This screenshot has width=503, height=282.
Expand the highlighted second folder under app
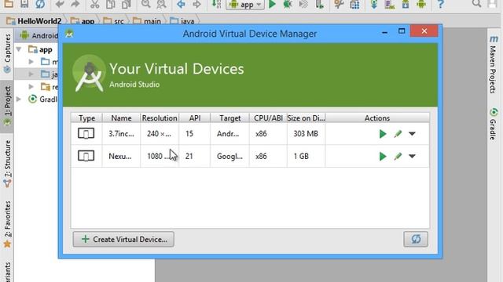click(x=31, y=74)
